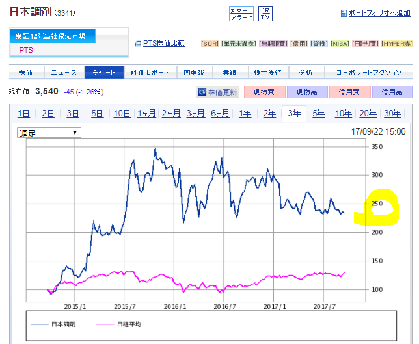
Task: Switch to the 四季報 tab
Action: coord(195,72)
